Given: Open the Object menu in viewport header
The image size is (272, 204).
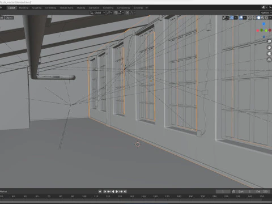Looking at the screenshot, I should pos(9,18).
